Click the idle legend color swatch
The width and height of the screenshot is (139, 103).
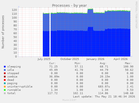click(5, 70)
